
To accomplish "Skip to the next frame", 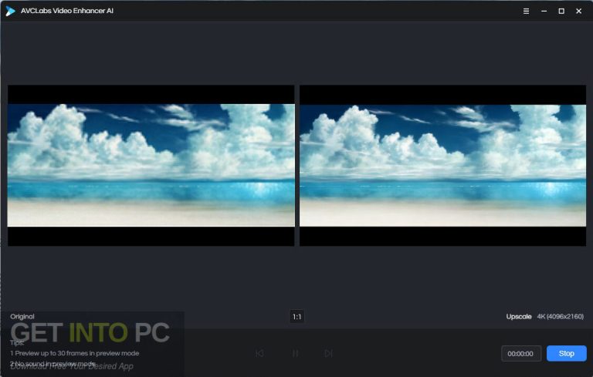I will [x=328, y=353].
